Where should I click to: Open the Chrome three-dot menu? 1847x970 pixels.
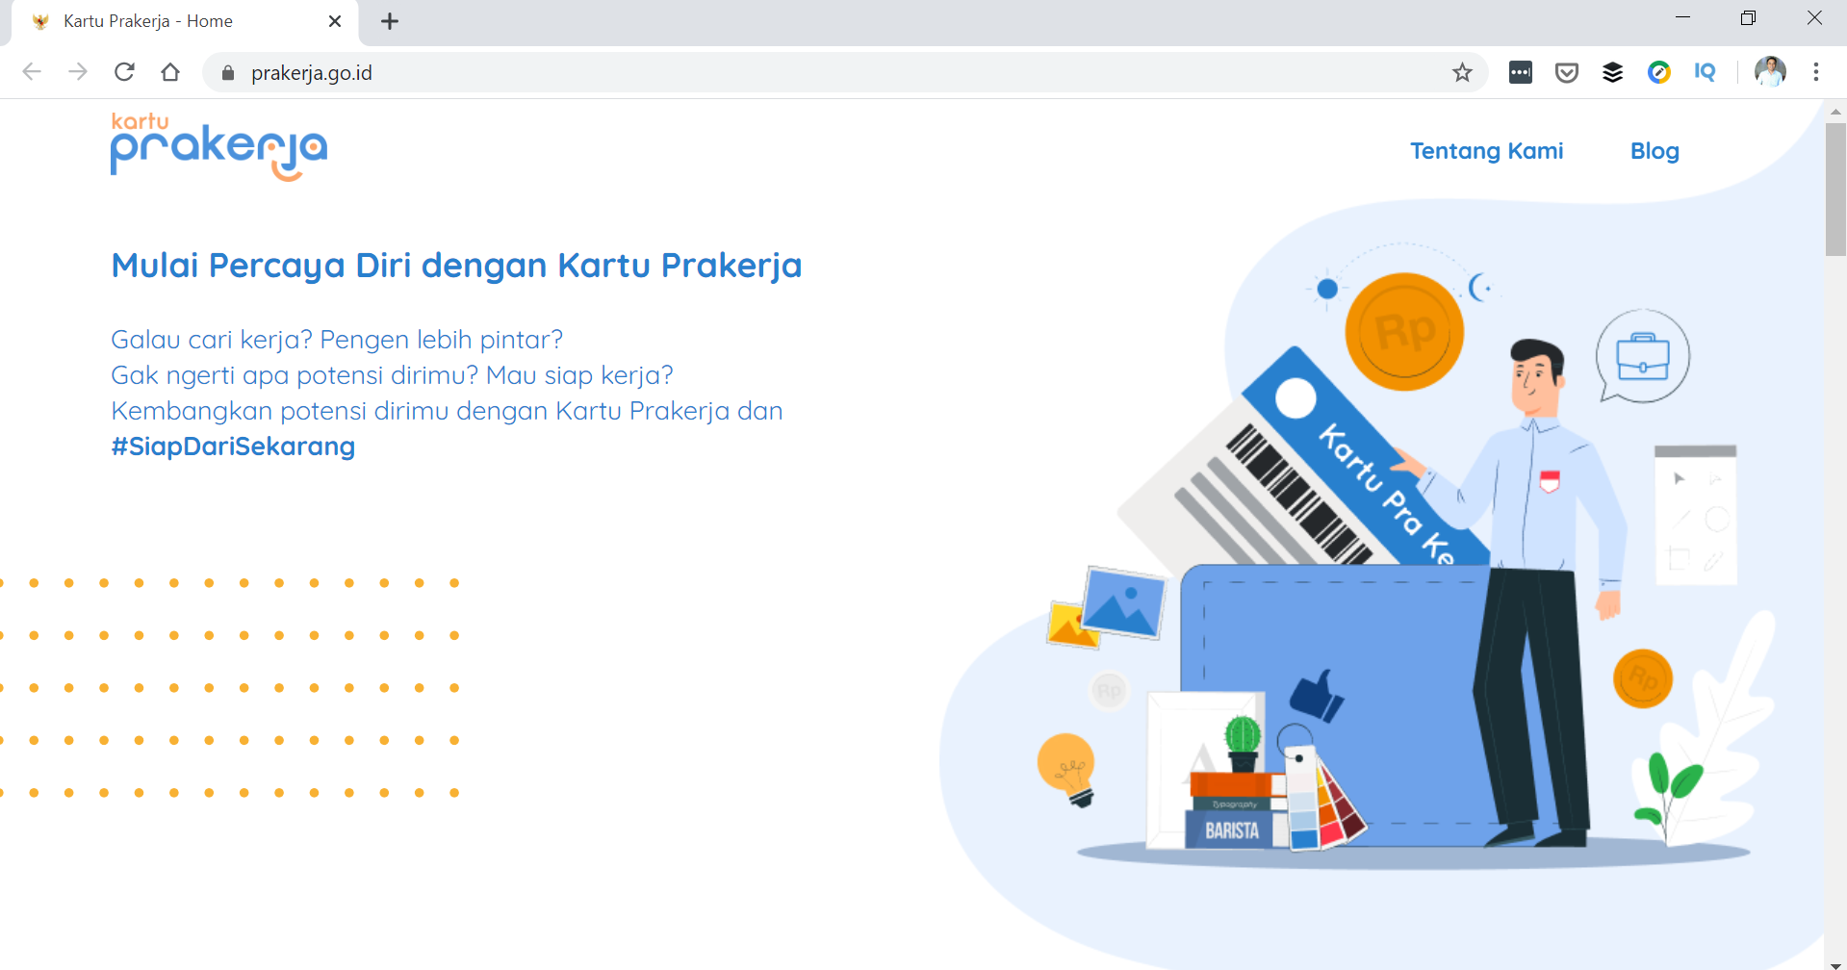[x=1816, y=72]
